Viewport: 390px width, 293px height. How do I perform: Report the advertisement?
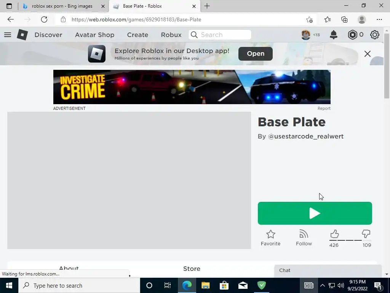(x=324, y=108)
